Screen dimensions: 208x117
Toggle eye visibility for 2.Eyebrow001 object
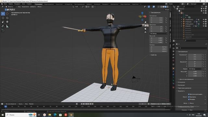pos(204,19)
